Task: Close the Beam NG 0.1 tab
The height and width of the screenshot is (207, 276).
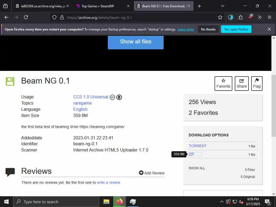Action: coord(189,6)
